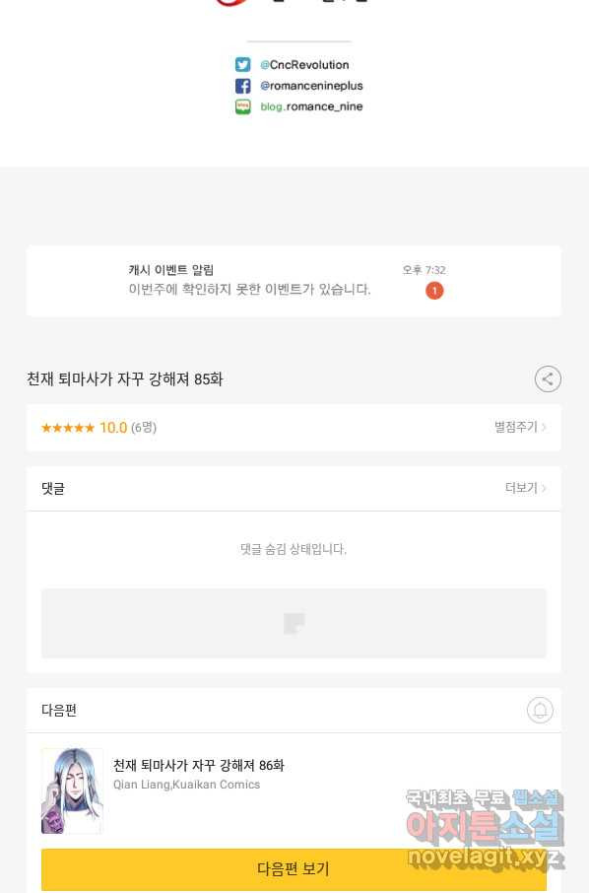Open the @CncRevolution Twitter link
The height and width of the screenshot is (893, 589).
[304, 65]
